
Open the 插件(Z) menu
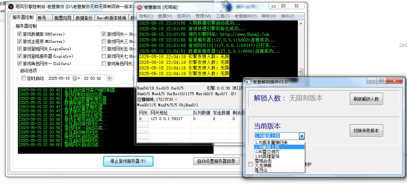click(288, 16)
